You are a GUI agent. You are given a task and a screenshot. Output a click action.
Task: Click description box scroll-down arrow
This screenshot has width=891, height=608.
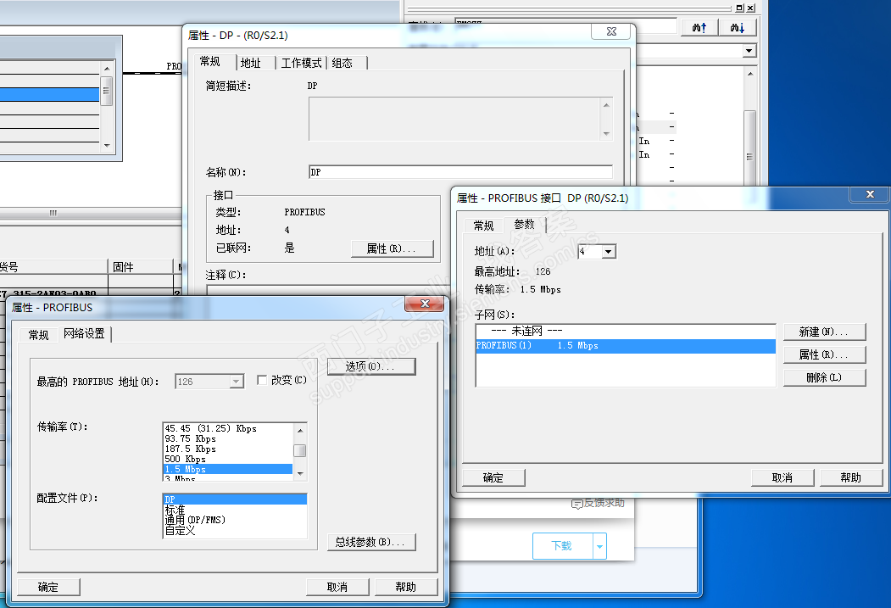pyautogui.click(x=606, y=133)
